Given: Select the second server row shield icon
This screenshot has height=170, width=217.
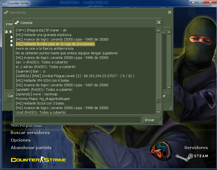Looking at the screenshot, I should (x=11, y=41).
